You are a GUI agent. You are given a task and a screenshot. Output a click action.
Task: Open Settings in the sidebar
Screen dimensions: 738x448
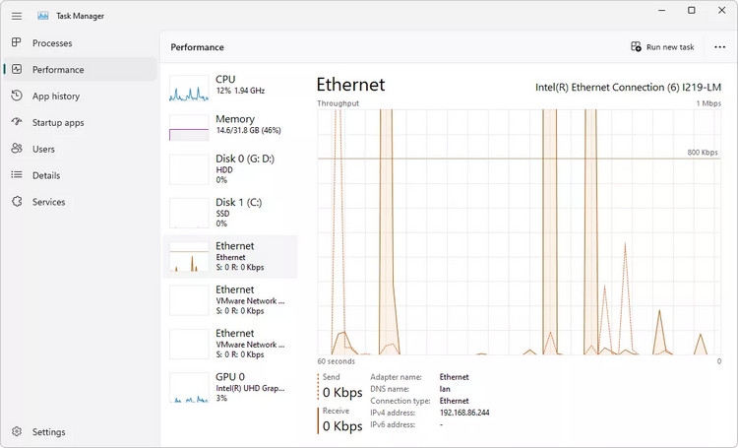(81, 431)
